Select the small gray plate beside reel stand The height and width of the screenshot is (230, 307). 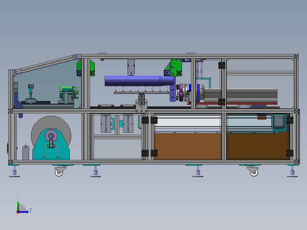click(x=26, y=153)
